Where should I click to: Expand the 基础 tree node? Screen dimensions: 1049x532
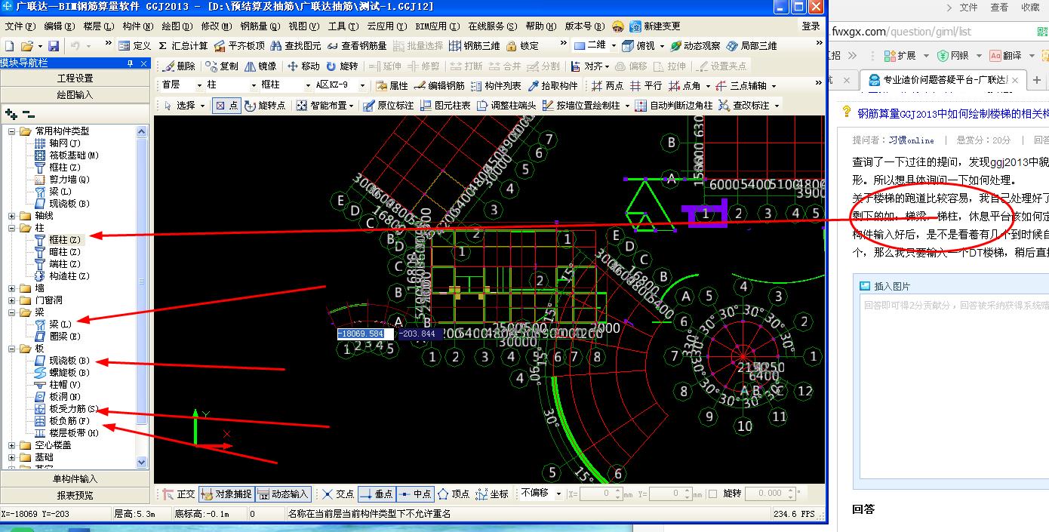tap(12, 457)
